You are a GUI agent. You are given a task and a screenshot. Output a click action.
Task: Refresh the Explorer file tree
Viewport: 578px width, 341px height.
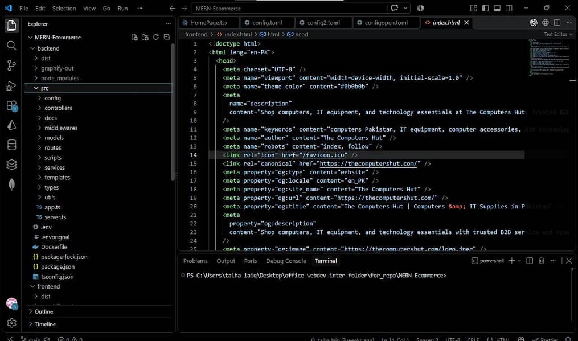point(156,37)
